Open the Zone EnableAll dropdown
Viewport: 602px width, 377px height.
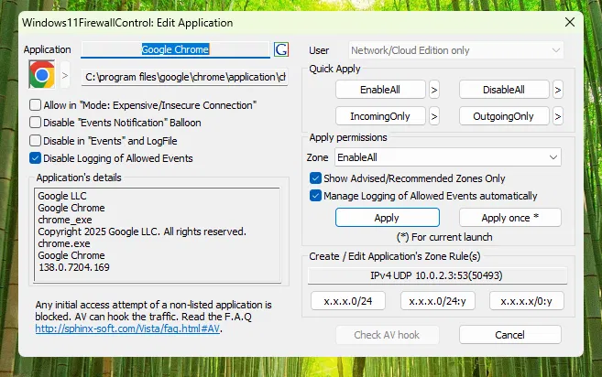448,157
